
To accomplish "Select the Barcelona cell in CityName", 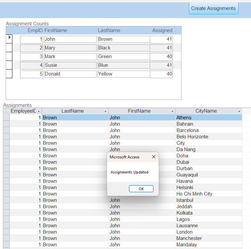I will tap(208, 130).
